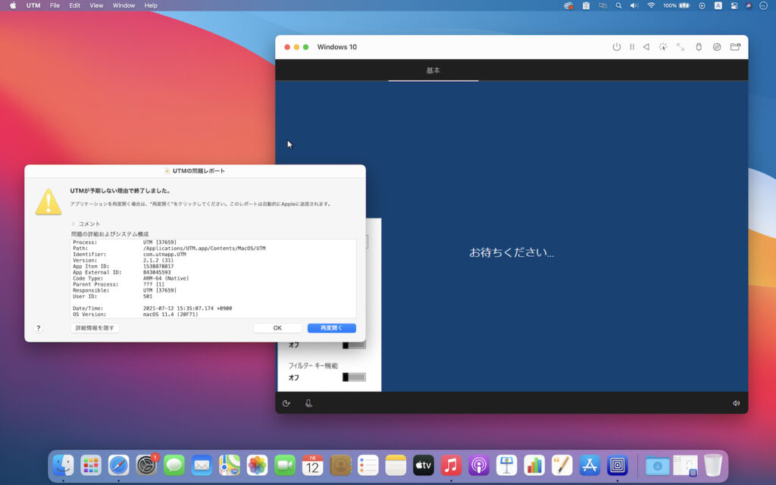Restart the VM with the restart icon
Image resolution: width=776 pixels, height=485 pixels.
pos(646,46)
